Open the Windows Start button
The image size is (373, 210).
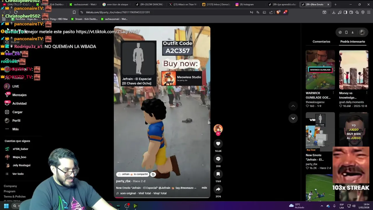point(6,206)
